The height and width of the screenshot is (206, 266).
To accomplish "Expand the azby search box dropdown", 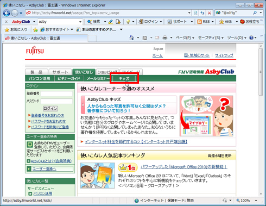I will pos(80,22).
